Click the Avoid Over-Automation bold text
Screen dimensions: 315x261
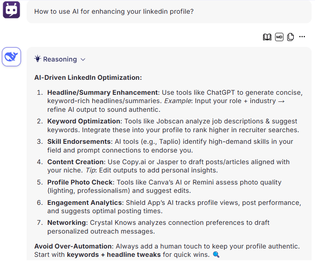coord(73,246)
